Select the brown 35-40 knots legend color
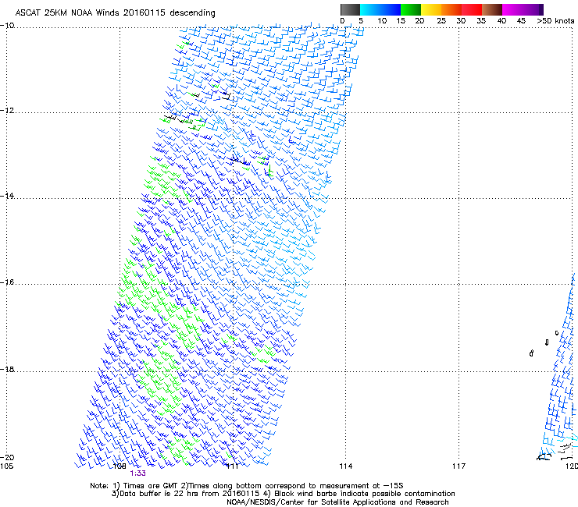 tap(492, 9)
